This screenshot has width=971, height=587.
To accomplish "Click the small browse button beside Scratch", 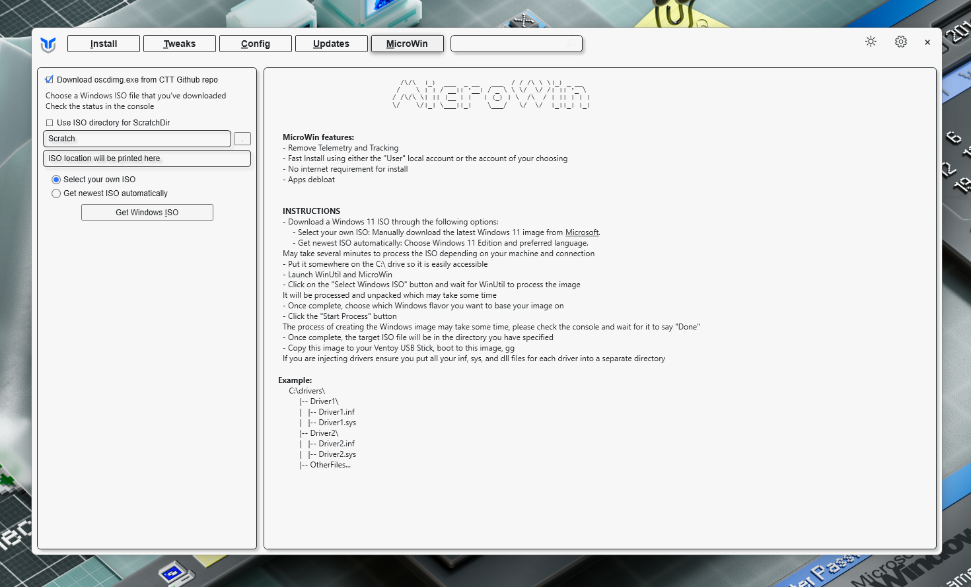I will click(x=242, y=139).
